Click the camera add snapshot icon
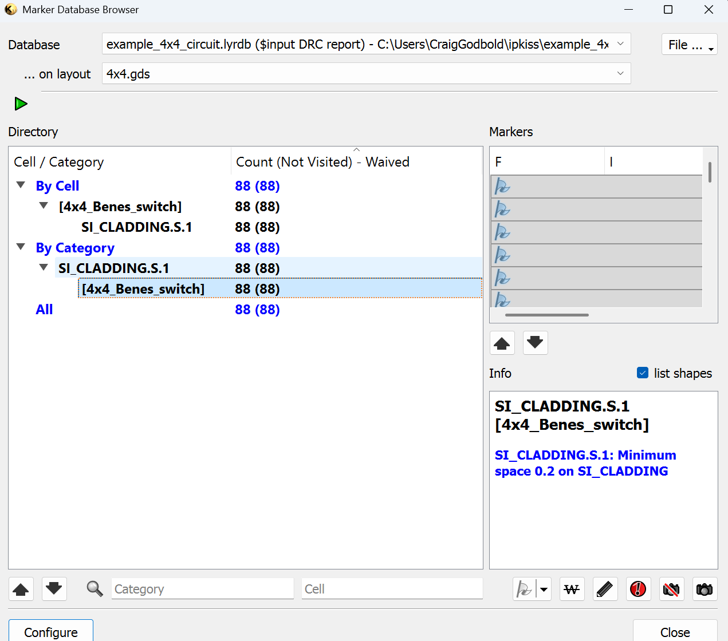This screenshot has height=641, width=728. click(704, 589)
